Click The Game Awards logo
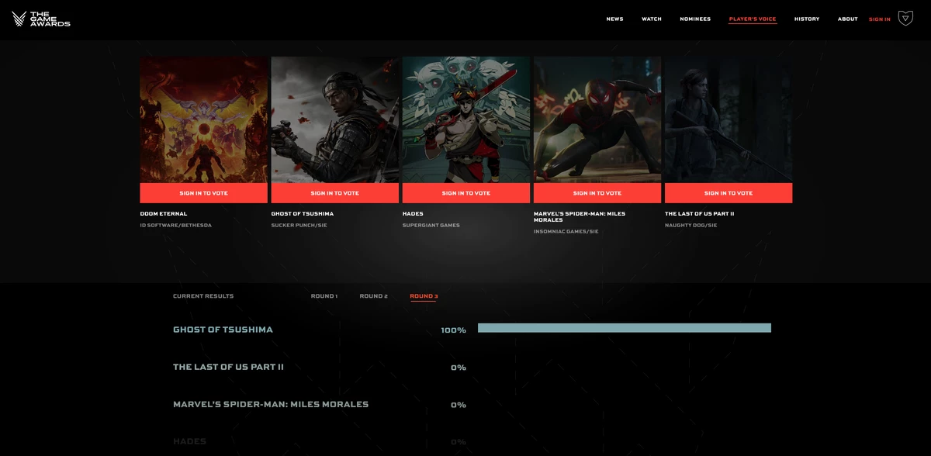Image resolution: width=931 pixels, height=456 pixels. (x=41, y=19)
